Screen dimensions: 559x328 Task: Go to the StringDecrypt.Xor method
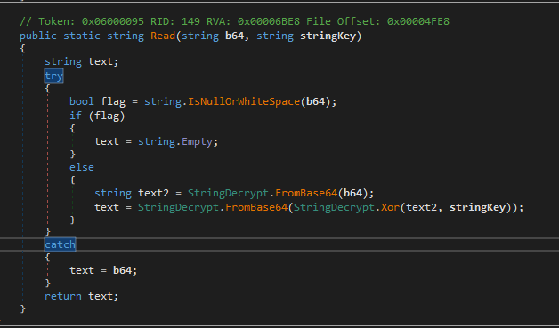pyautogui.click(x=391, y=207)
